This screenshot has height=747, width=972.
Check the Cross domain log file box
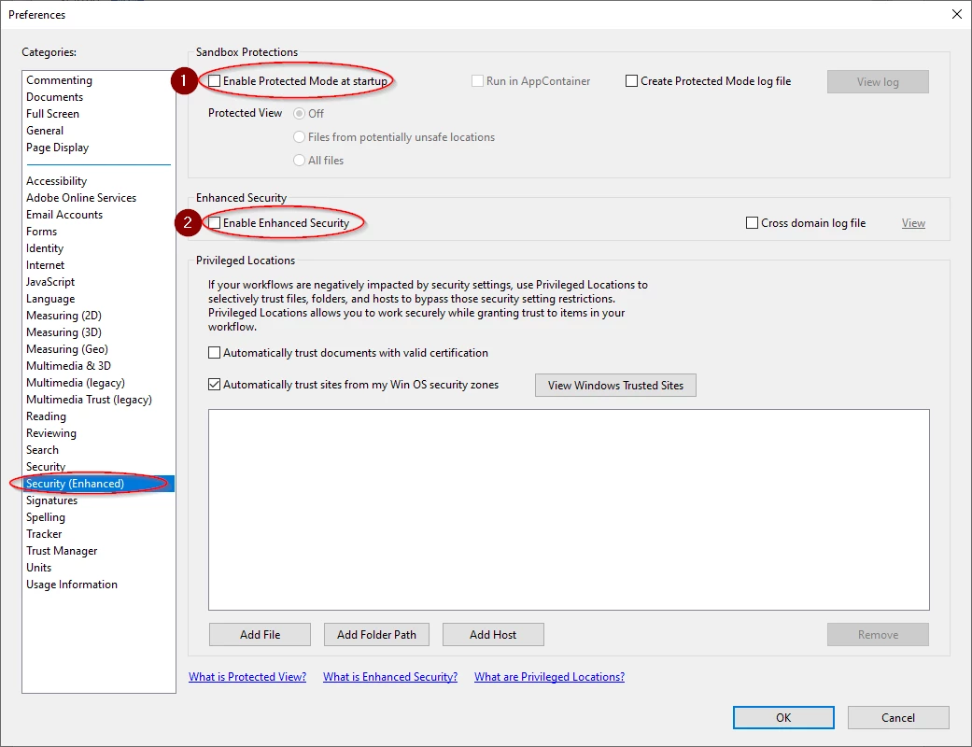click(x=752, y=223)
